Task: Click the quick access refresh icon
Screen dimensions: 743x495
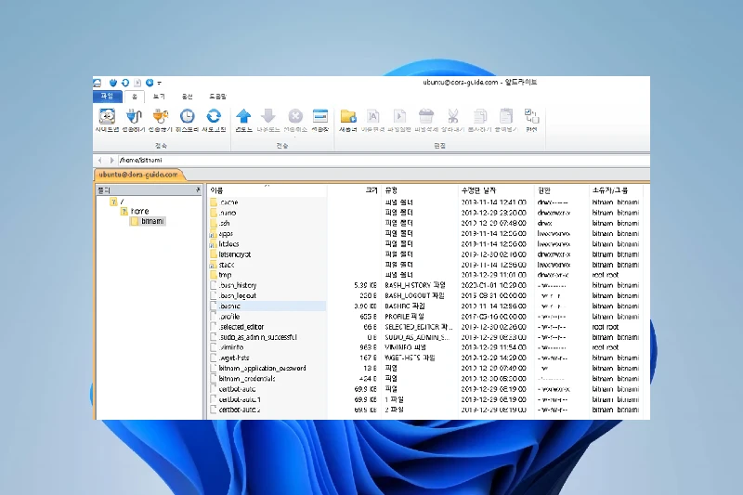Action: (125, 83)
